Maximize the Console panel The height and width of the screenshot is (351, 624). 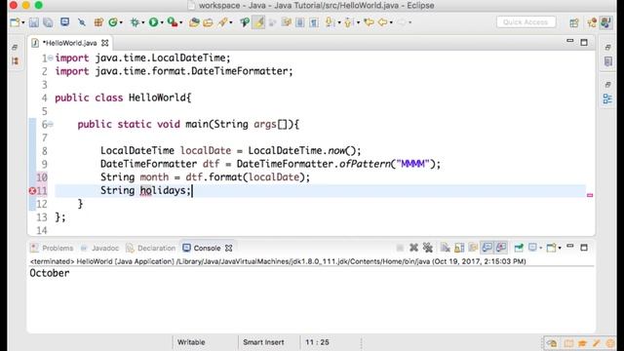point(584,248)
